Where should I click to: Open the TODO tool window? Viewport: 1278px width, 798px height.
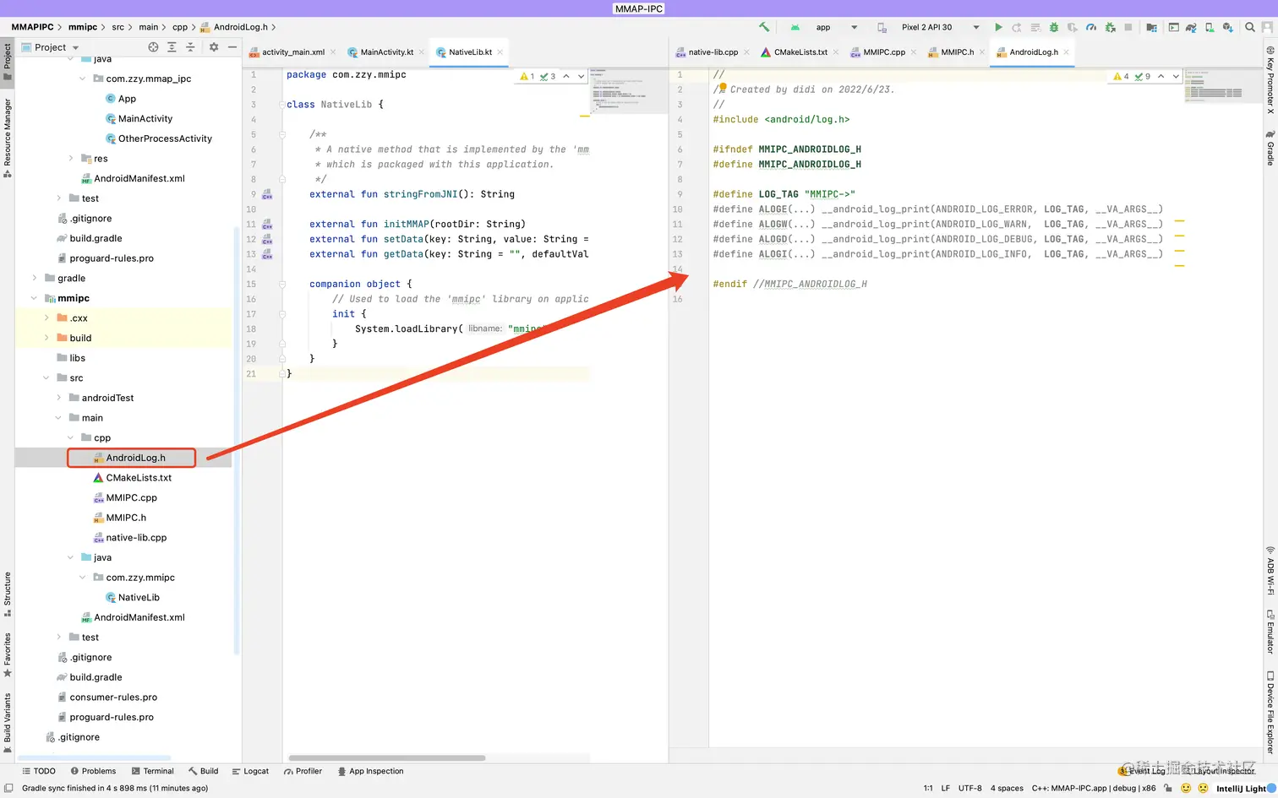pos(39,771)
